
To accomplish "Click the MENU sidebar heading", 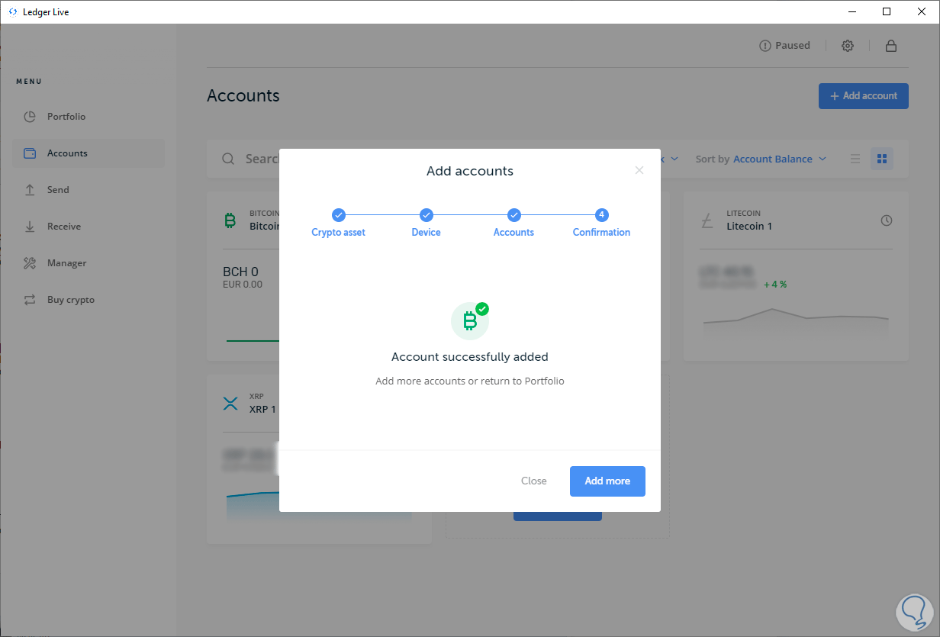I will [29, 82].
